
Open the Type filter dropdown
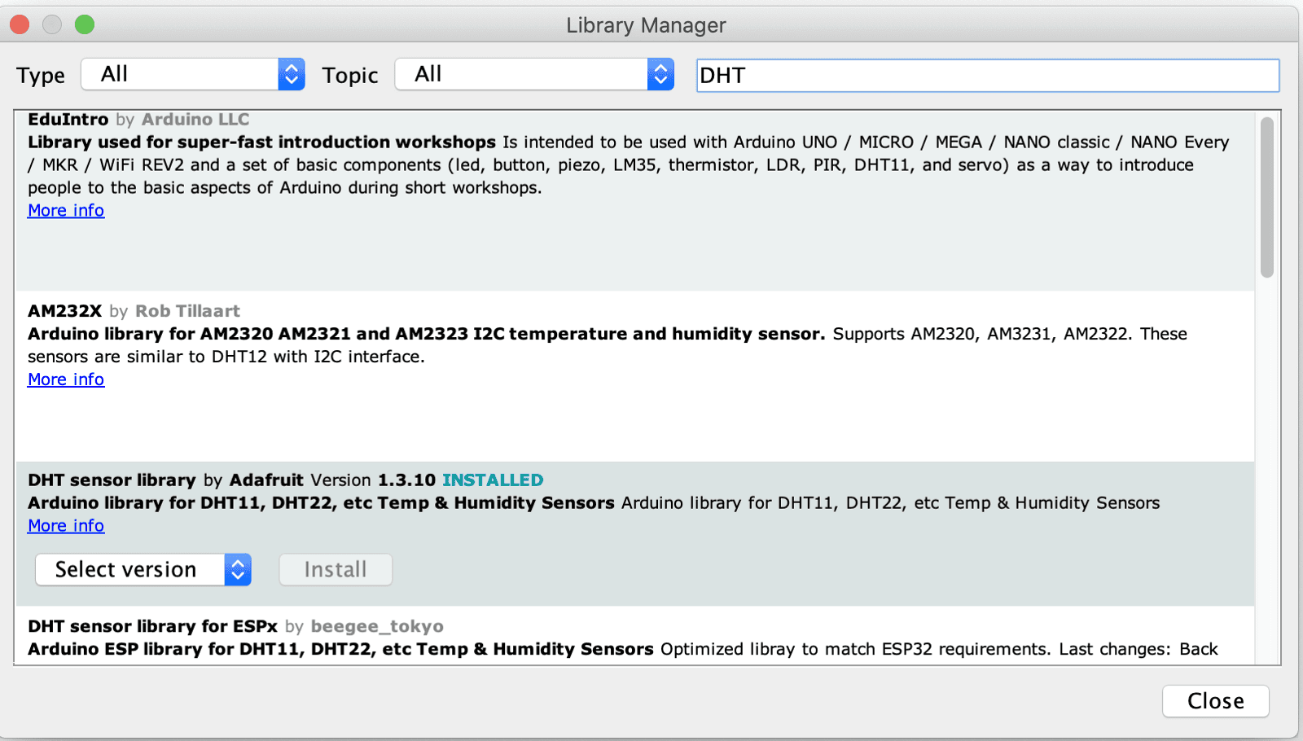click(x=192, y=74)
